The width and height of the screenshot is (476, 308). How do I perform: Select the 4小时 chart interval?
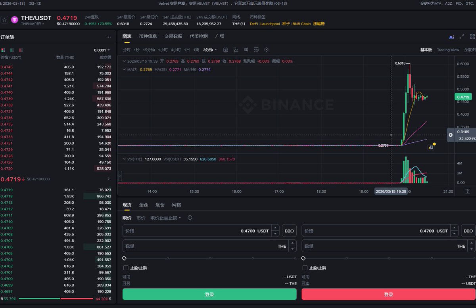[176, 50]
